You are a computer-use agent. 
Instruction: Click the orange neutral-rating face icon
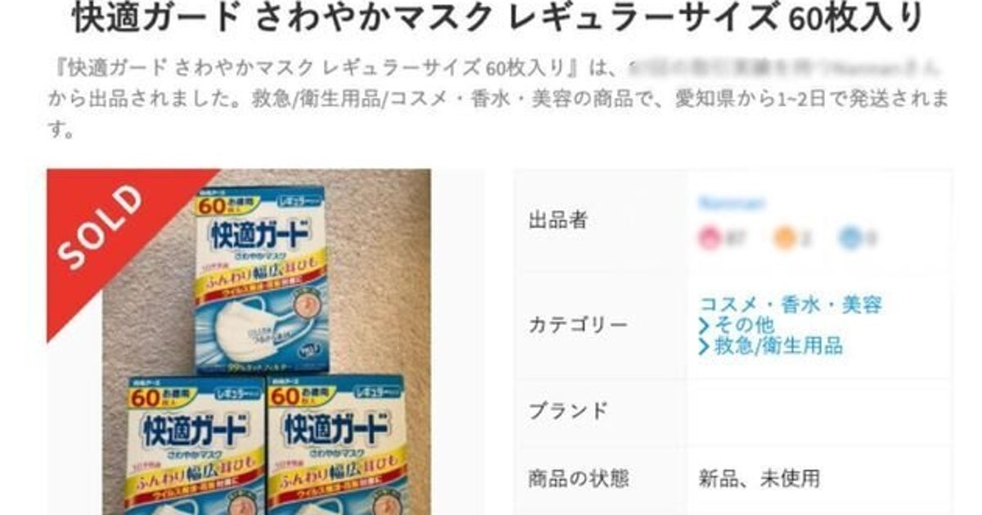pos(784,238)
